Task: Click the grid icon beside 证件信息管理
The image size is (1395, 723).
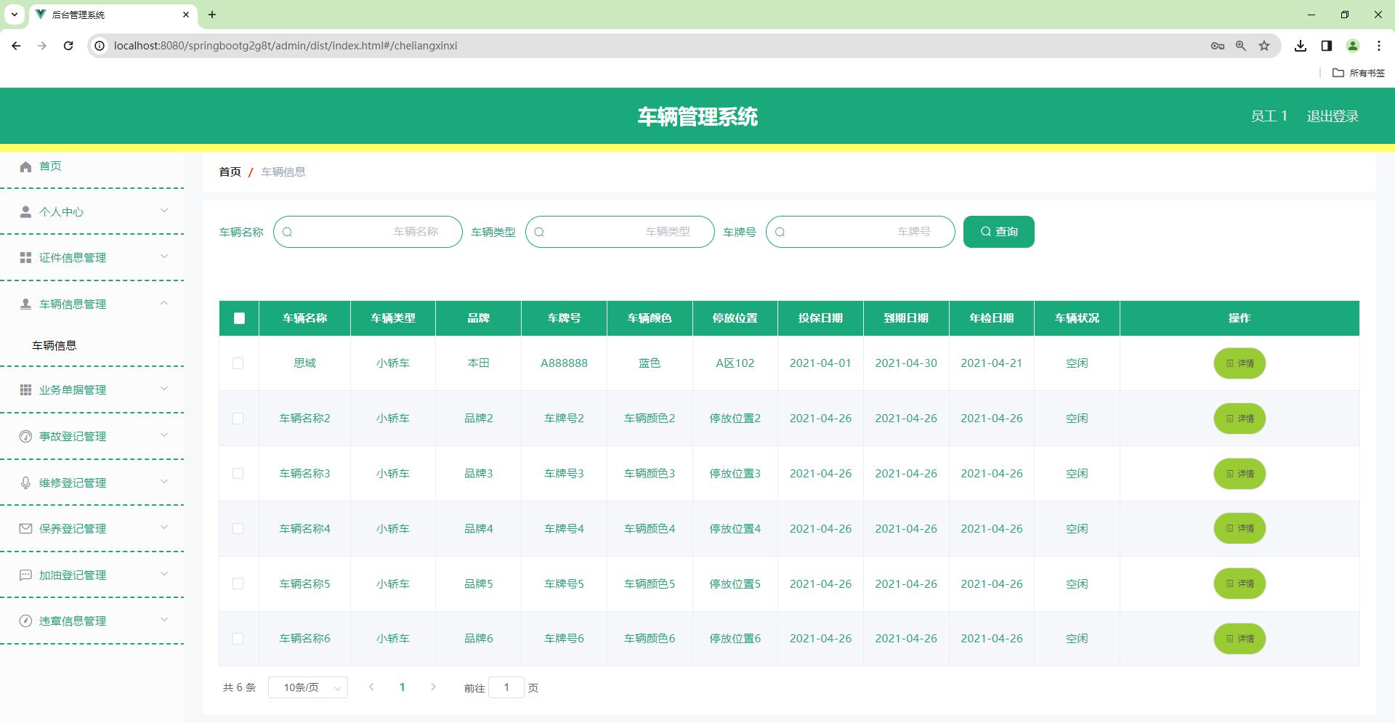Action: point(25,257)
